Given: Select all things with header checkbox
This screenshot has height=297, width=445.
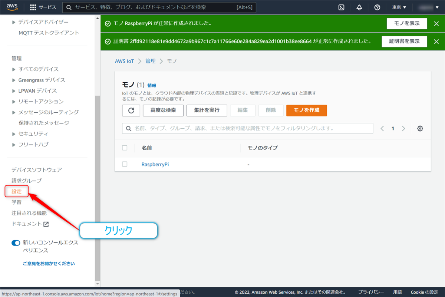Looking at the screenshot, I should pos(125,148).
